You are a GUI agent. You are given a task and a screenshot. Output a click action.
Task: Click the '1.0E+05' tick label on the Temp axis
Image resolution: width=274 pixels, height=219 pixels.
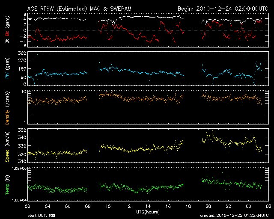(x=19, y=169)
